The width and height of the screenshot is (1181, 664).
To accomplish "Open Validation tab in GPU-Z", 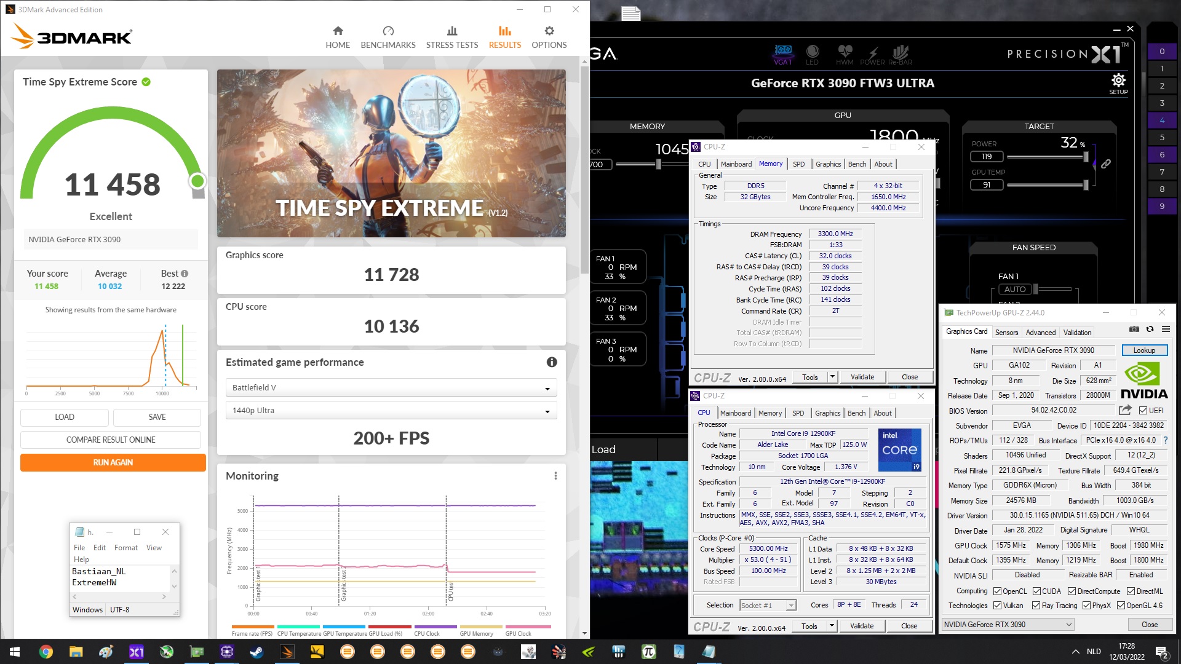I will click(x=1077, y=333).
